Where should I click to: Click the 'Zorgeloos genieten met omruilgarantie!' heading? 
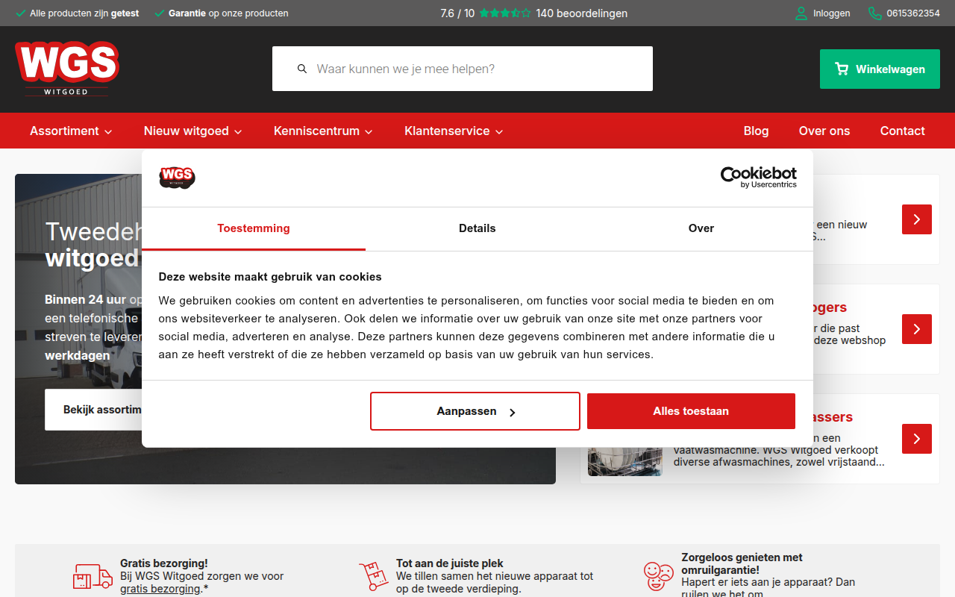coord(742,563)
